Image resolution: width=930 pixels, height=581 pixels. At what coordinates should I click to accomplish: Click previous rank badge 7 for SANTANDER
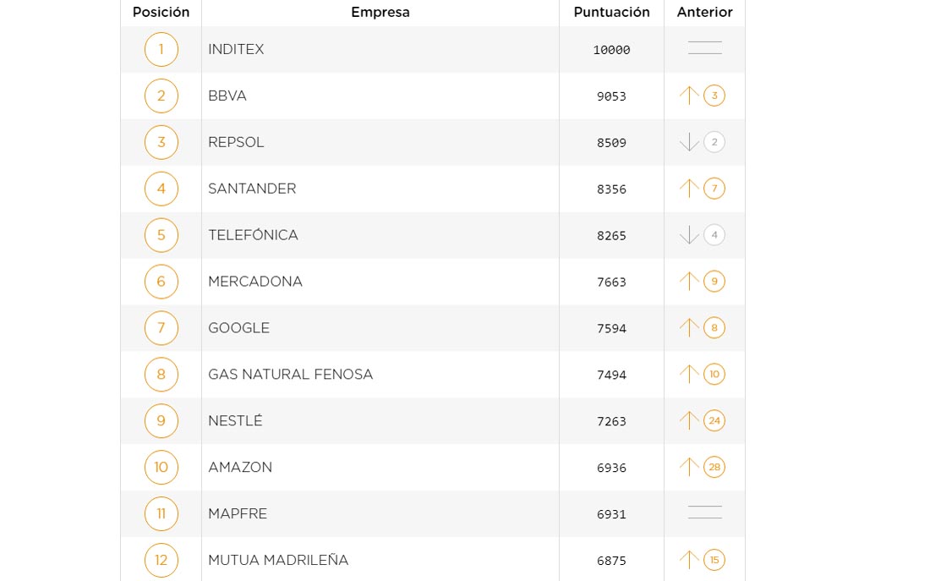714,189
